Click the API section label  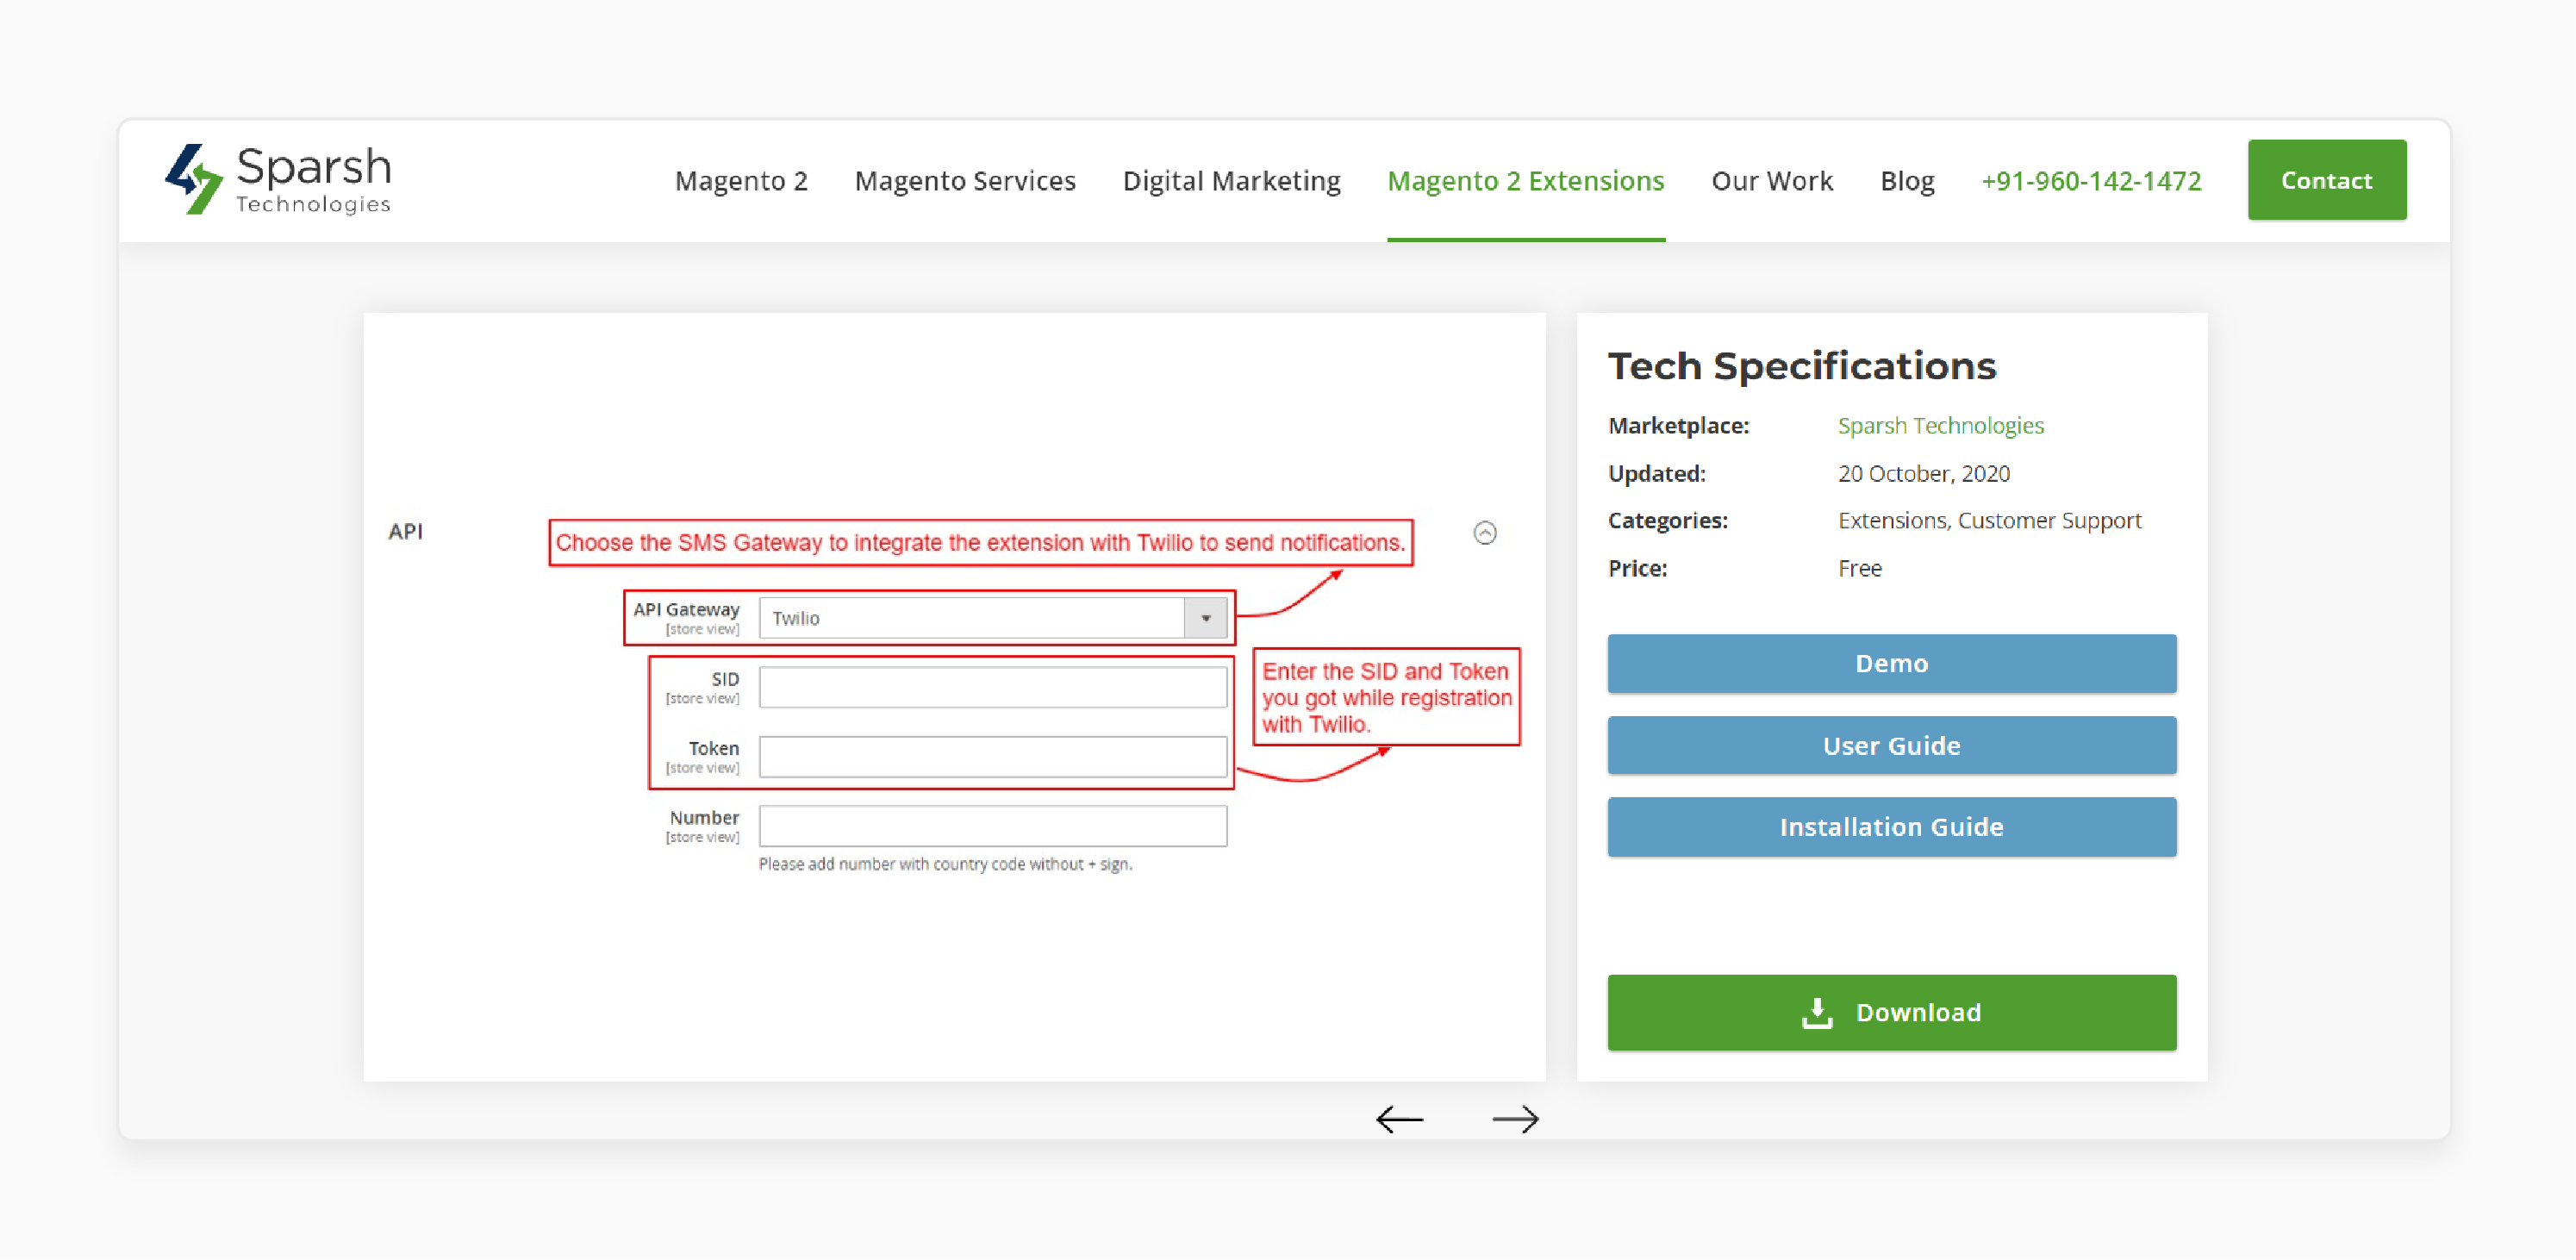[x=405, y=532]
